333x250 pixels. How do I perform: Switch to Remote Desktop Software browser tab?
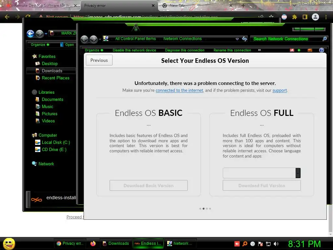(40, 6)
